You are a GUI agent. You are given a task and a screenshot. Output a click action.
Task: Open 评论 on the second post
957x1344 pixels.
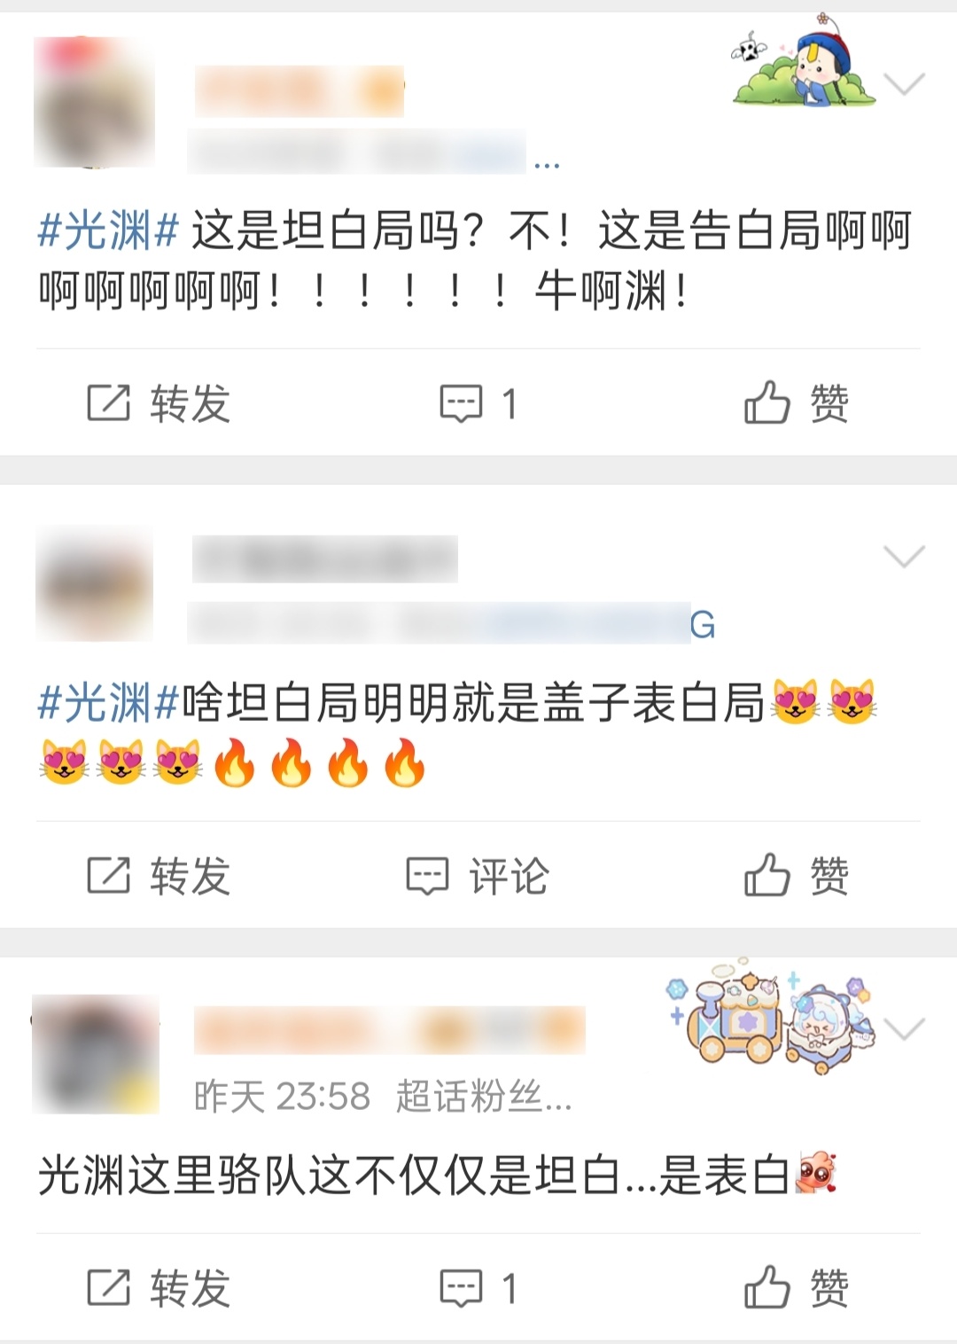coord(478,876)
